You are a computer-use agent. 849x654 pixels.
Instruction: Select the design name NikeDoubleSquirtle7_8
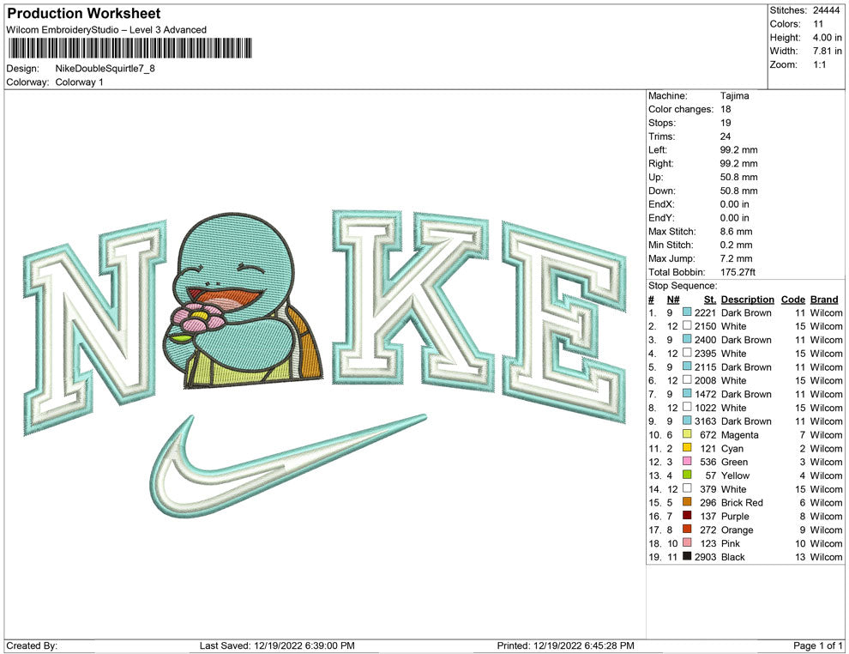pyautogui.click(x=105, y=69)
